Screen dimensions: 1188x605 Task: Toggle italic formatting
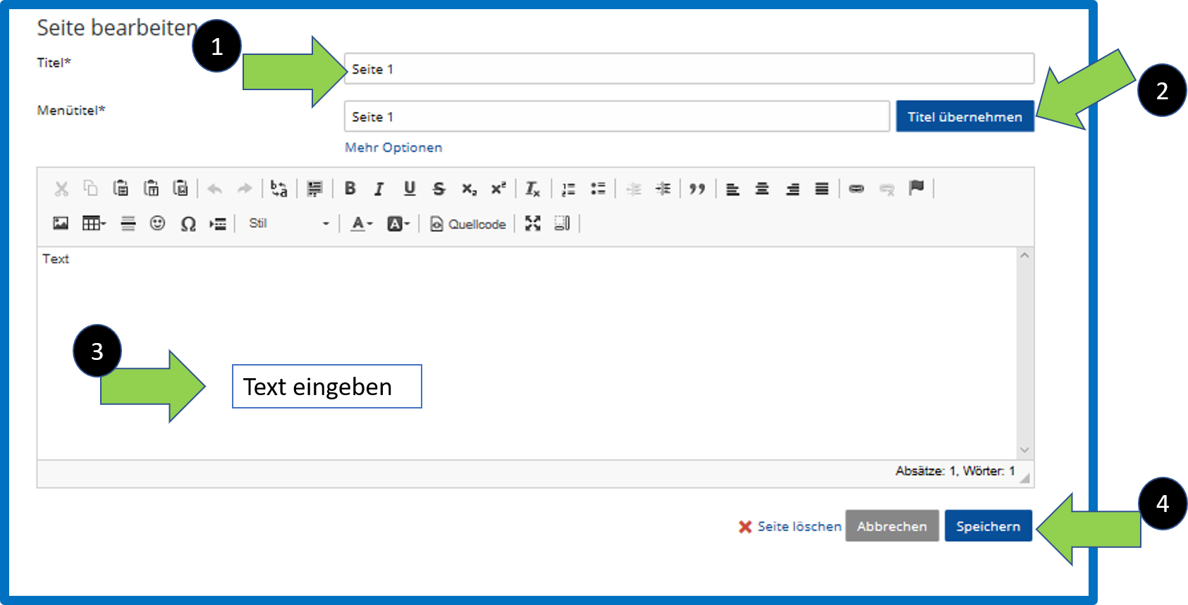click(x=379, y=189)
